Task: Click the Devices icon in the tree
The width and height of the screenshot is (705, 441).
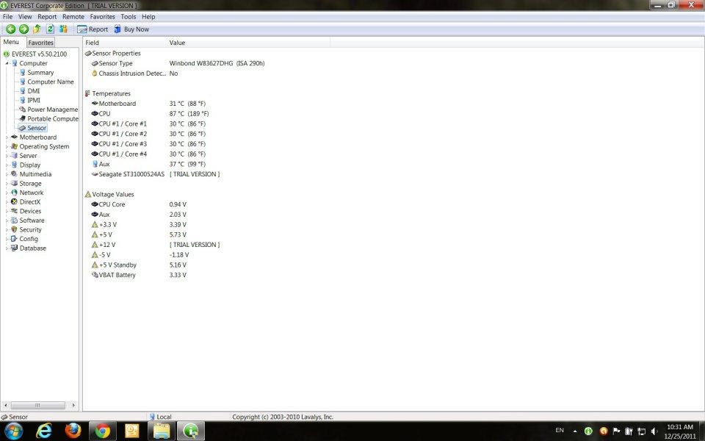Action: point(14,211)
